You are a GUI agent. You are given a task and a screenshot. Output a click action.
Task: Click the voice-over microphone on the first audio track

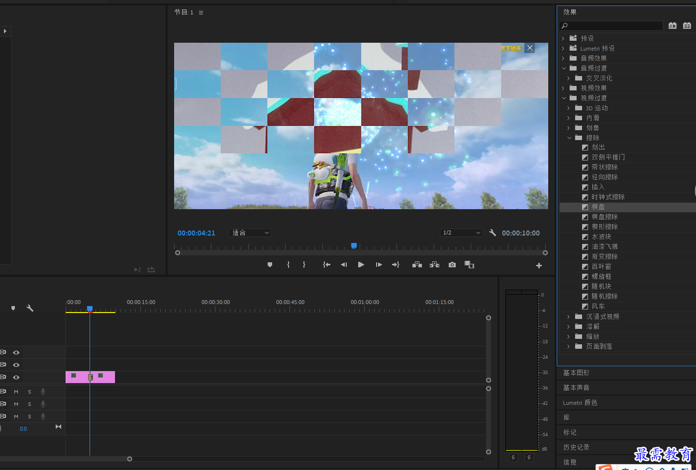[43, 392]
